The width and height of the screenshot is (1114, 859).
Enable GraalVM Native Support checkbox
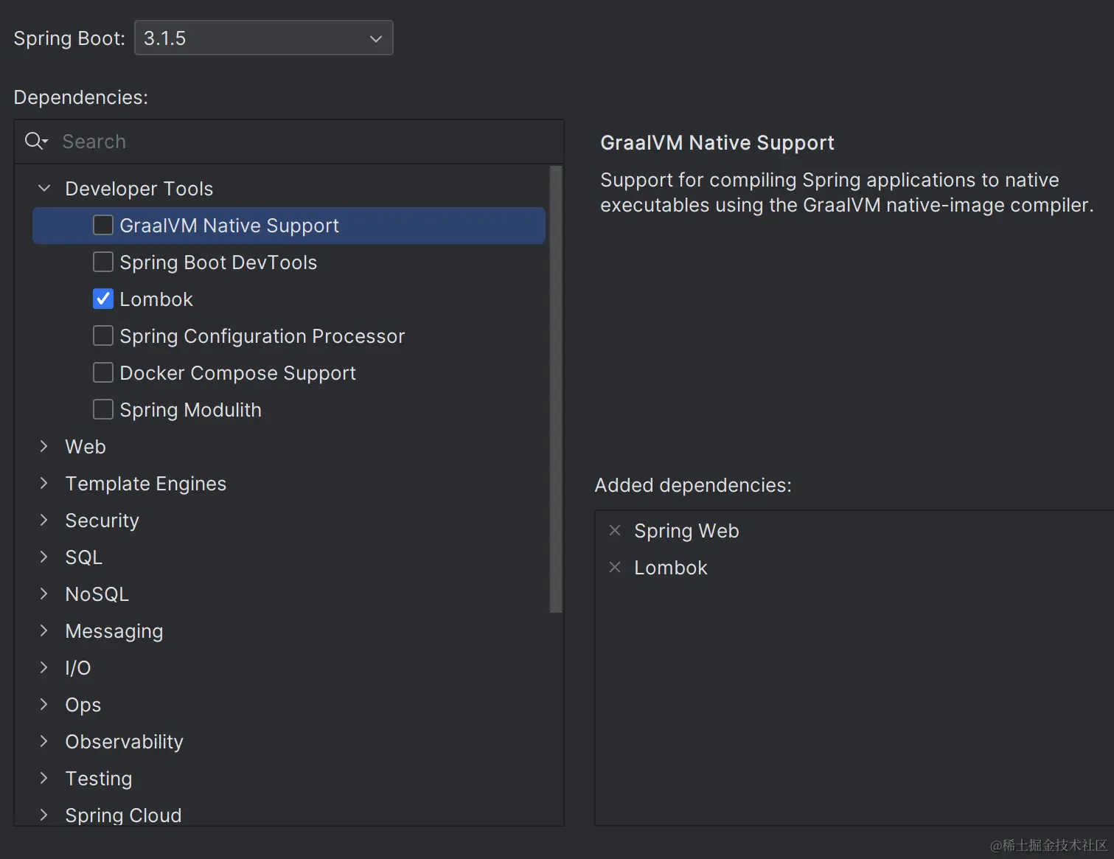103,225
